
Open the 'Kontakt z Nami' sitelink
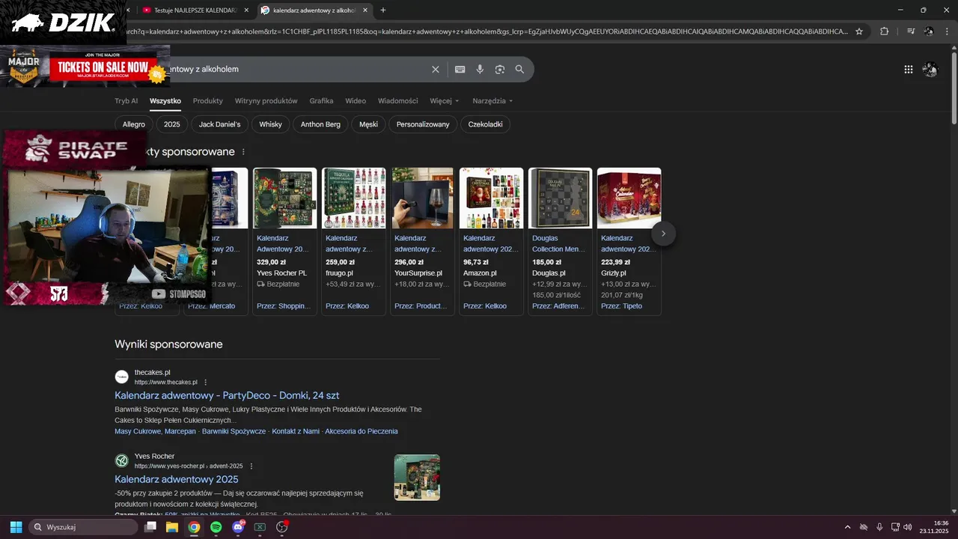[x=296, y=431]
